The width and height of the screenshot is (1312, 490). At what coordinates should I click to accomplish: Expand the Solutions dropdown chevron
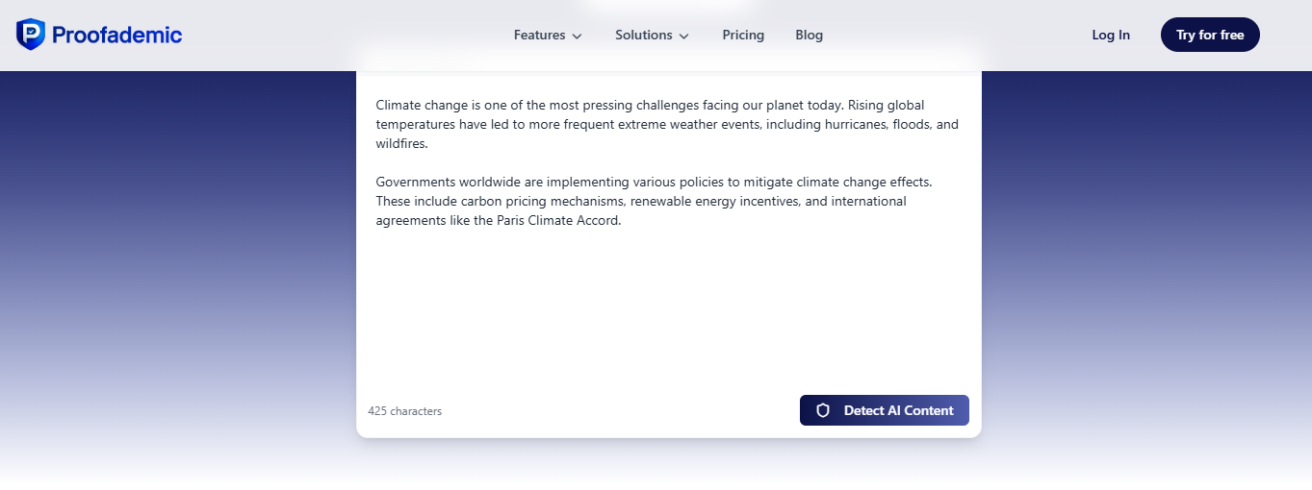684,36
